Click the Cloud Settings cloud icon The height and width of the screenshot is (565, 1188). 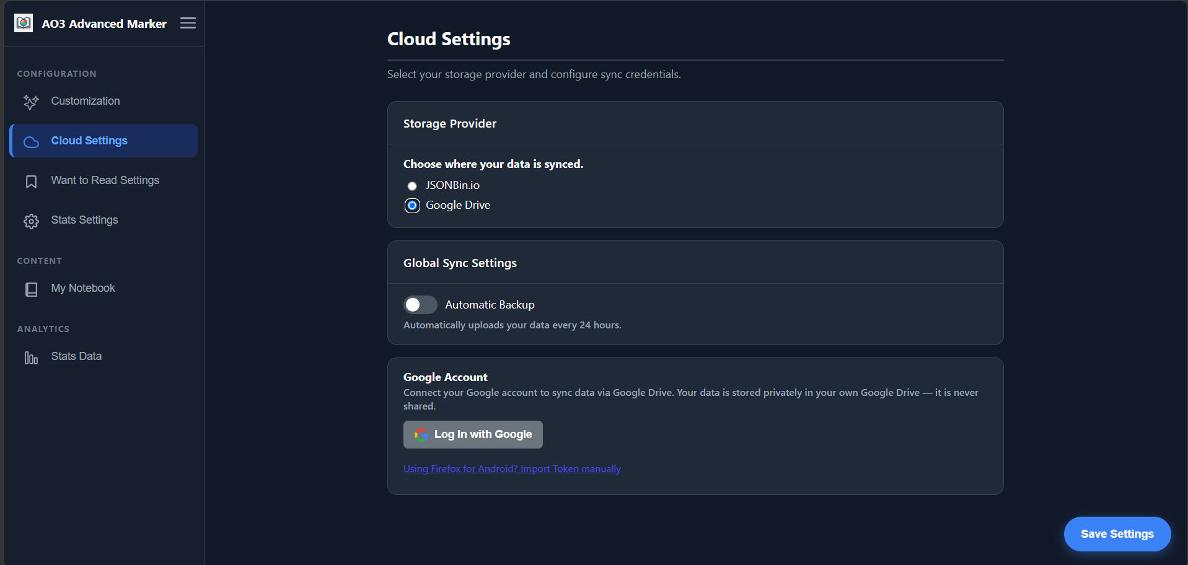(31, 142)
